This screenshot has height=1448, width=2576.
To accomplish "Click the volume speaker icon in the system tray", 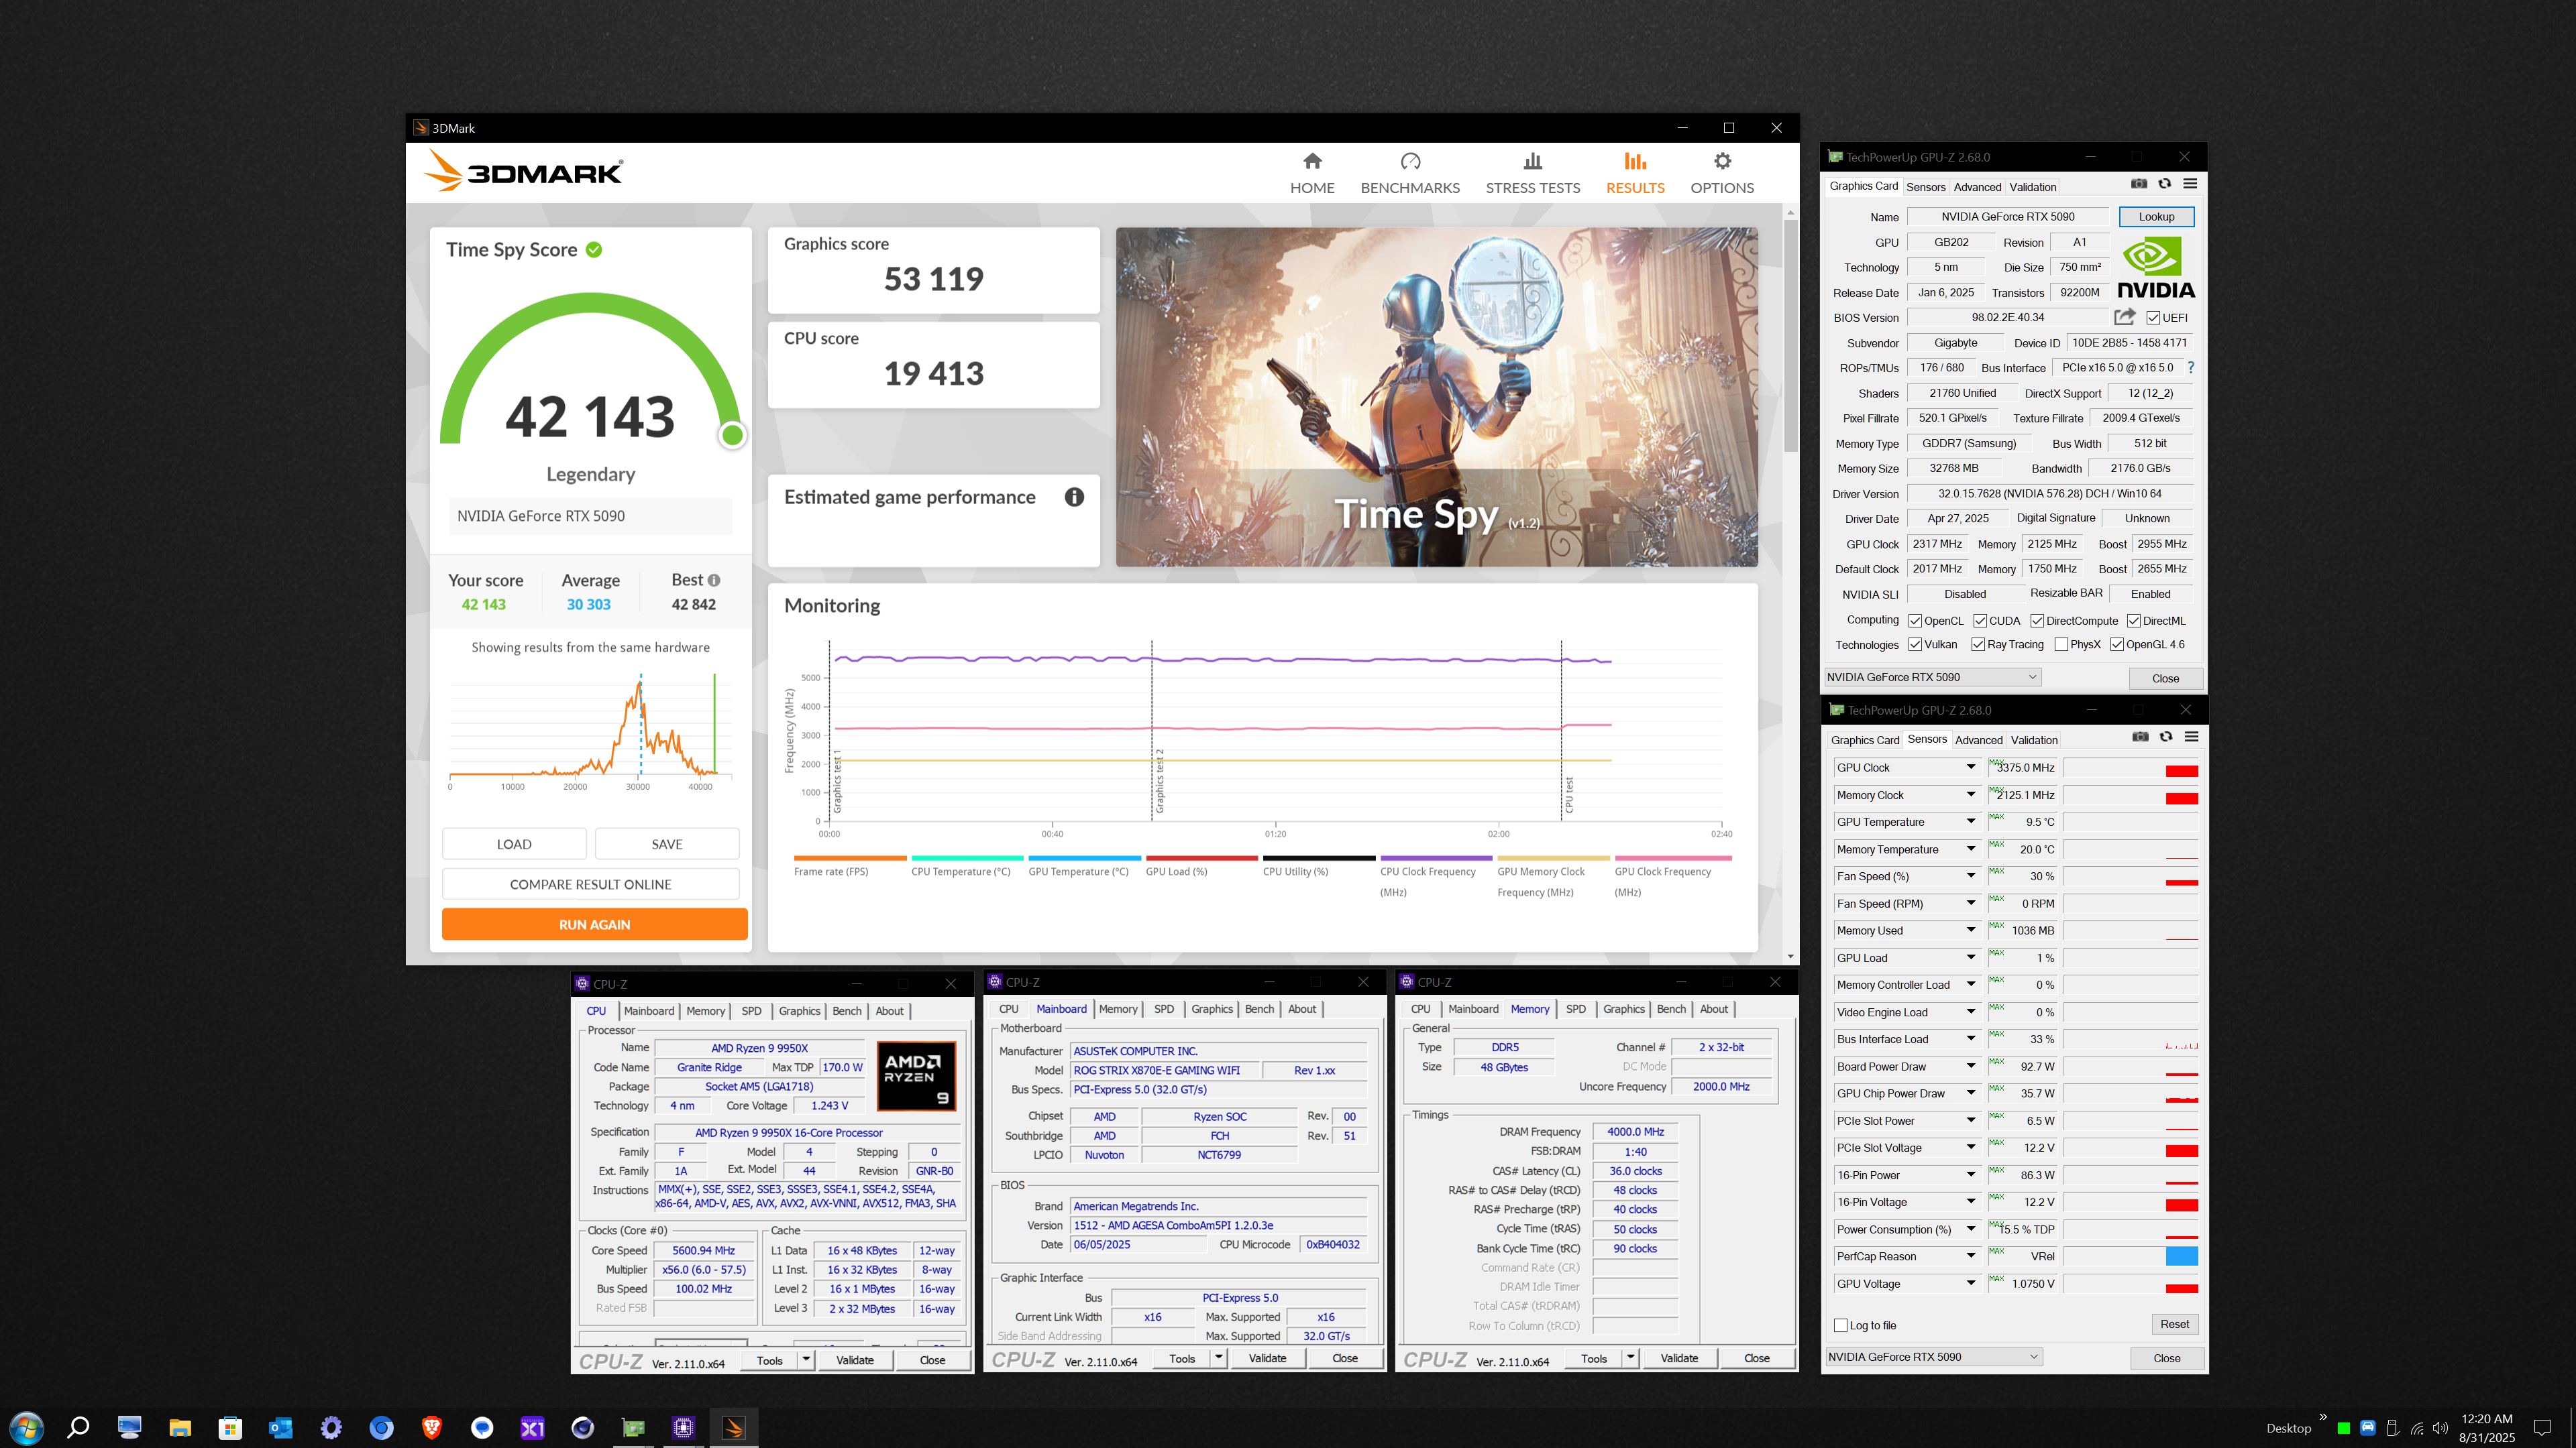I will 2440,1428.
